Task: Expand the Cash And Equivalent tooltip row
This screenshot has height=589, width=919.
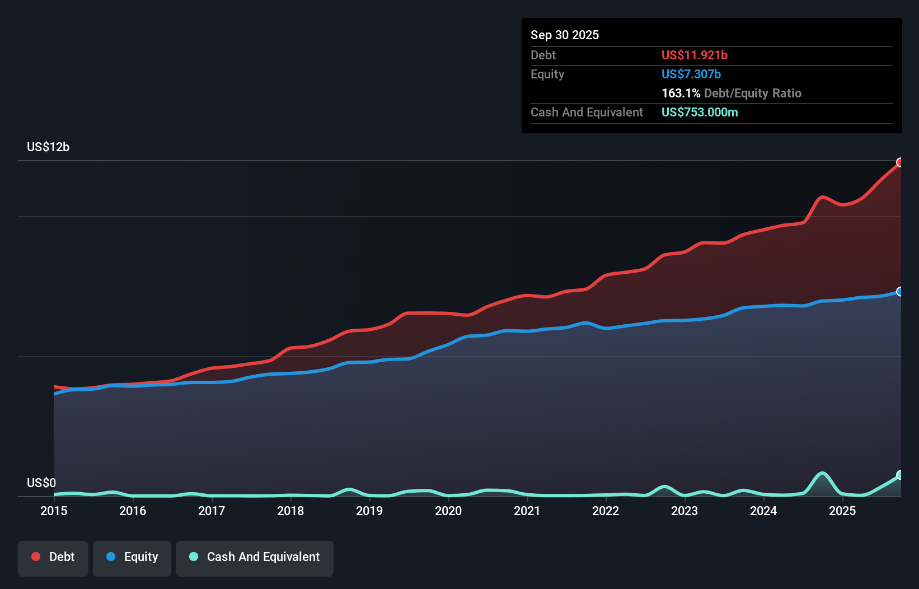Action: (587, 112)
